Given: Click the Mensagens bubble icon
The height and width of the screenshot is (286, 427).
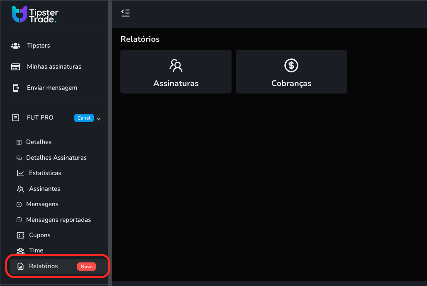Looking at the screenshot, I should [19, 204].
